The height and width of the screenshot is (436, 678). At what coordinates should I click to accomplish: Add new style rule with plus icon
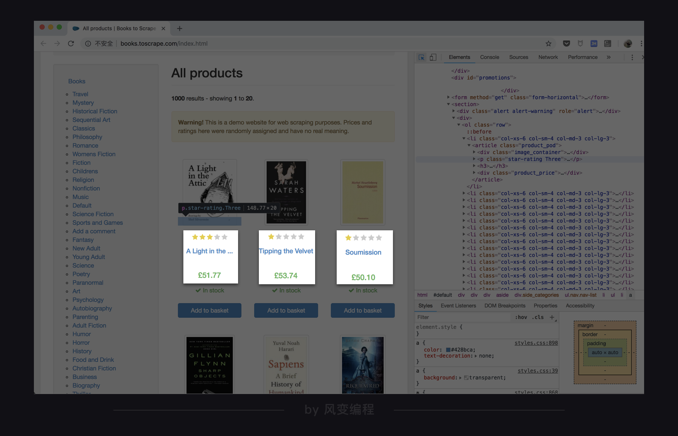tap(552, 317)
